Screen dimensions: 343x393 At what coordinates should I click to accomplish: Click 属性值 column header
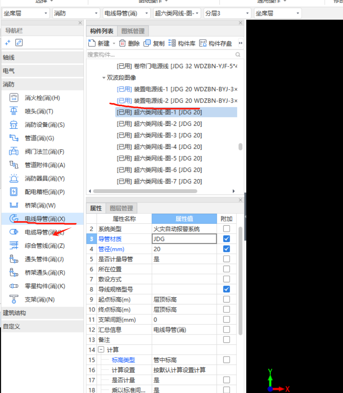[x=184, y=219]
